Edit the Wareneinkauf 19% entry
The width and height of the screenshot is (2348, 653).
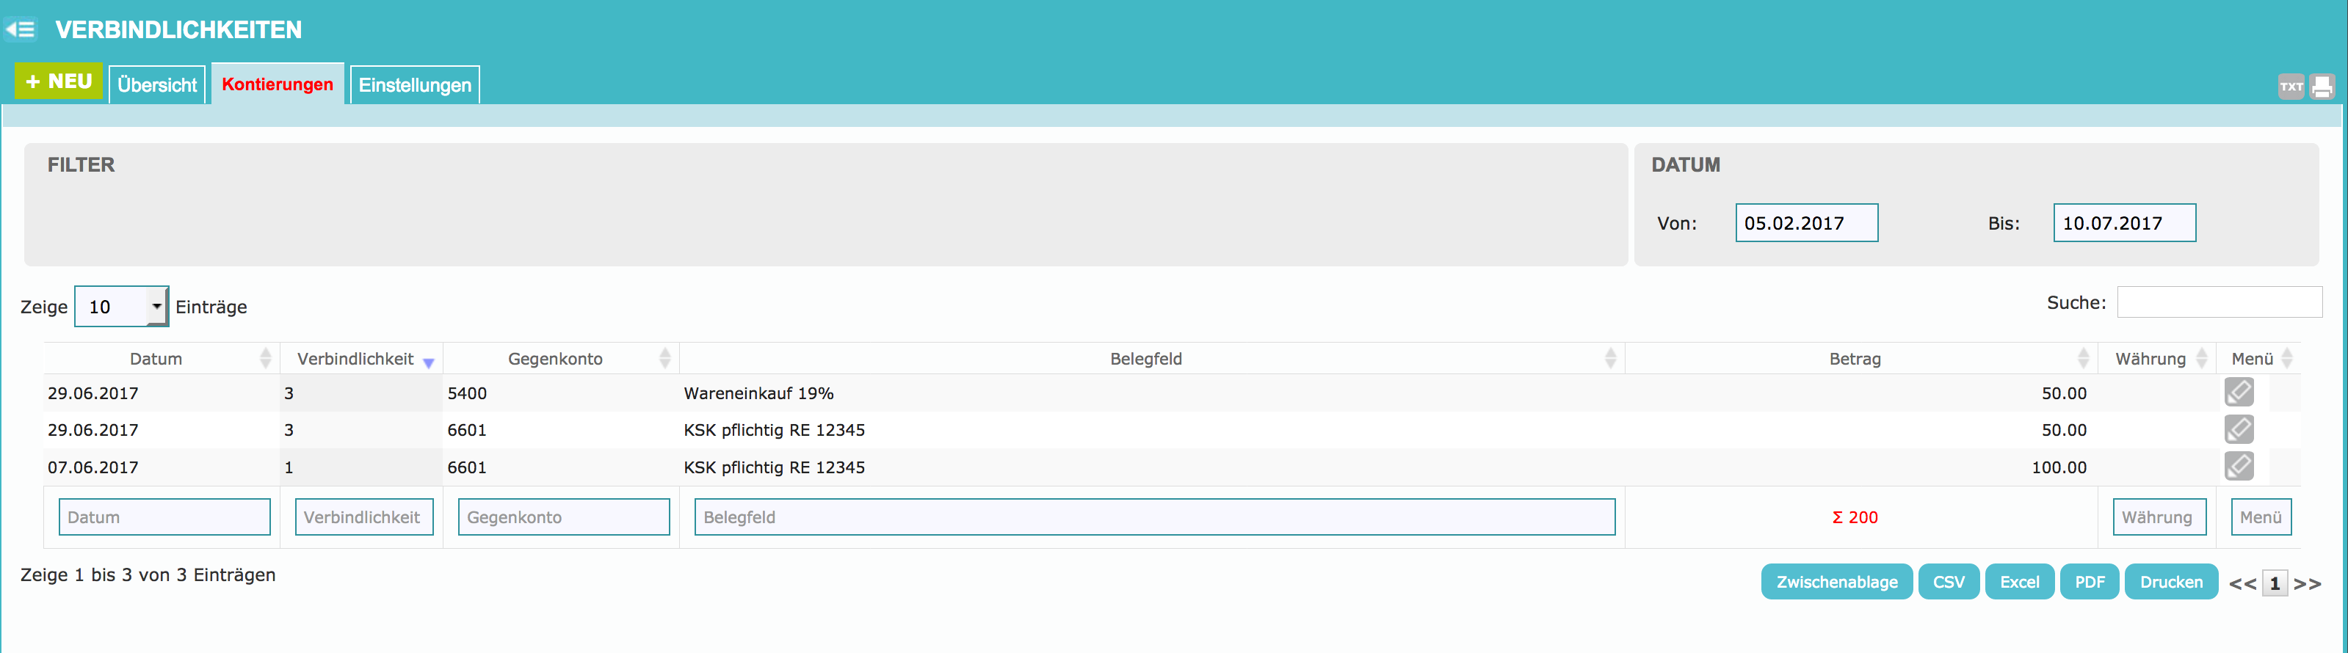point(2238,393)
